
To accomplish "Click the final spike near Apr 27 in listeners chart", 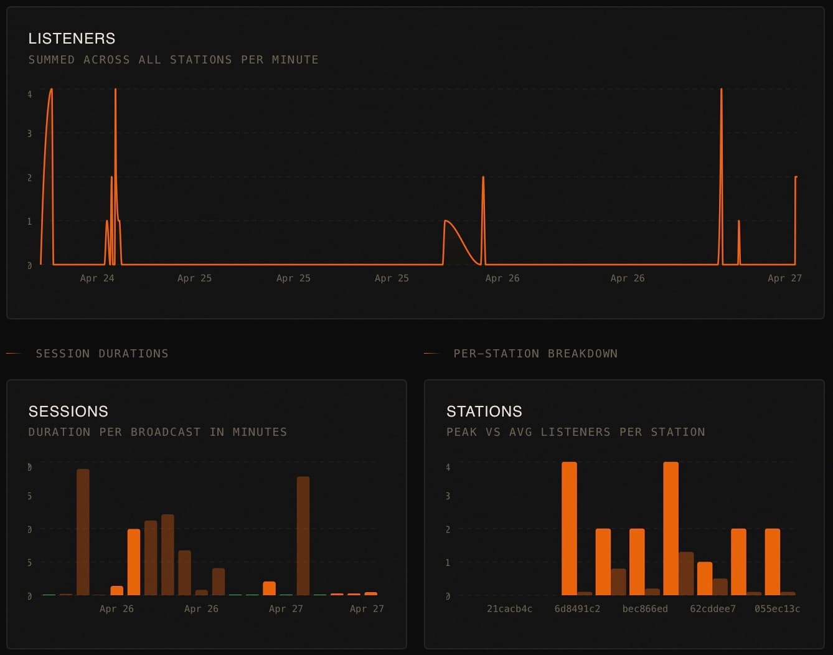I will point(796,221).
